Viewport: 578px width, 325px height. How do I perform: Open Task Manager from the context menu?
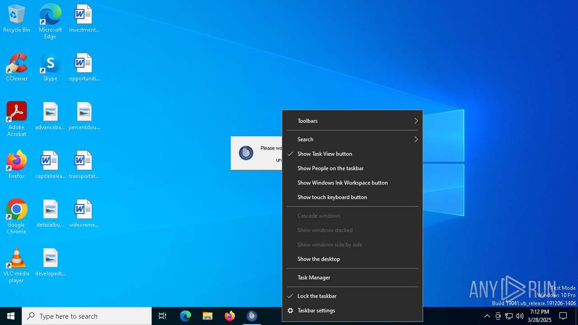[x=352, y=278]
